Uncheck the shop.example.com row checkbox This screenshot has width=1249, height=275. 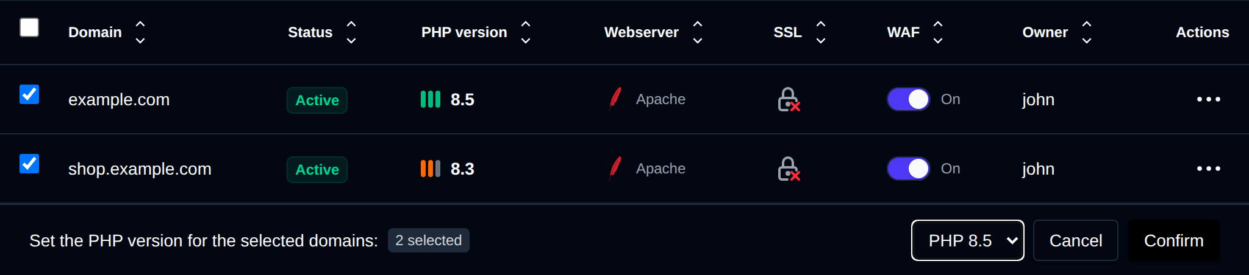click(x=29, y=164)
